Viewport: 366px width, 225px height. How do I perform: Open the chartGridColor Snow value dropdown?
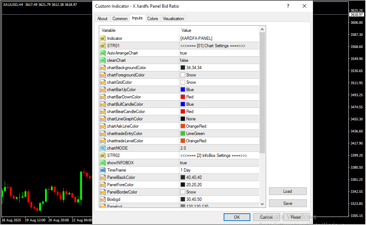coord(219,82)
